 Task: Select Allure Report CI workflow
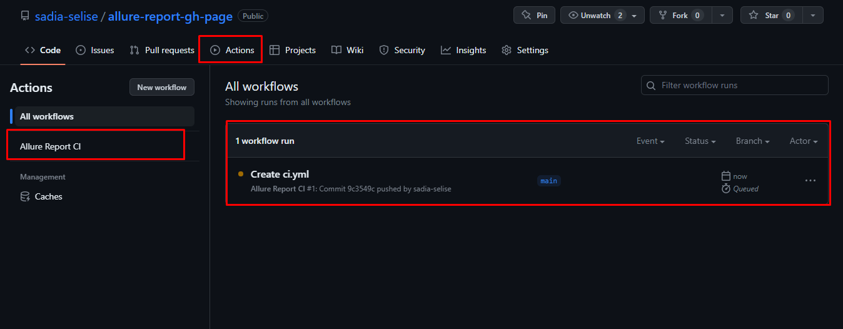coord(51,146)
